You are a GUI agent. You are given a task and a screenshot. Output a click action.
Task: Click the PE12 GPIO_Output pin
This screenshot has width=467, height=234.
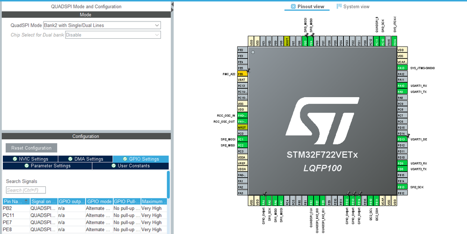pos(347,201)
